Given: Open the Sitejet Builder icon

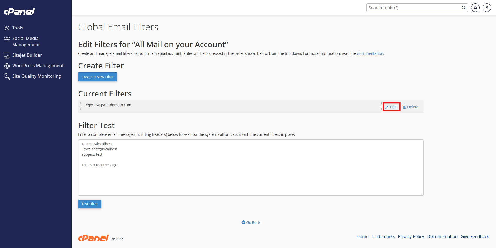Looking at the screenshot, I should (7, 55).
